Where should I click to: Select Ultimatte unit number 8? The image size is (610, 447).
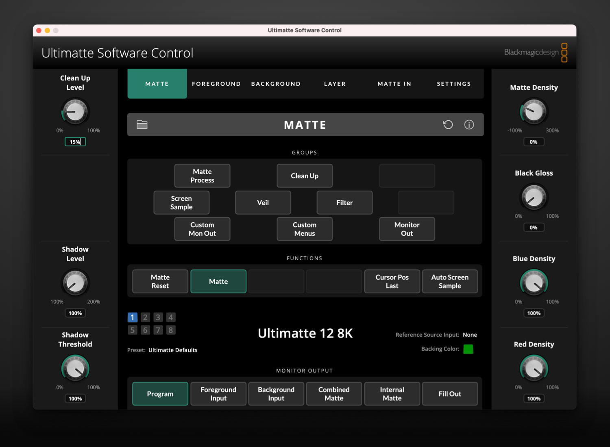171,330
